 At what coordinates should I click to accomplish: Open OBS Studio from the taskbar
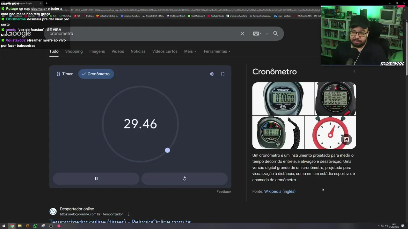pyautogui.click(x=51, y=226)
